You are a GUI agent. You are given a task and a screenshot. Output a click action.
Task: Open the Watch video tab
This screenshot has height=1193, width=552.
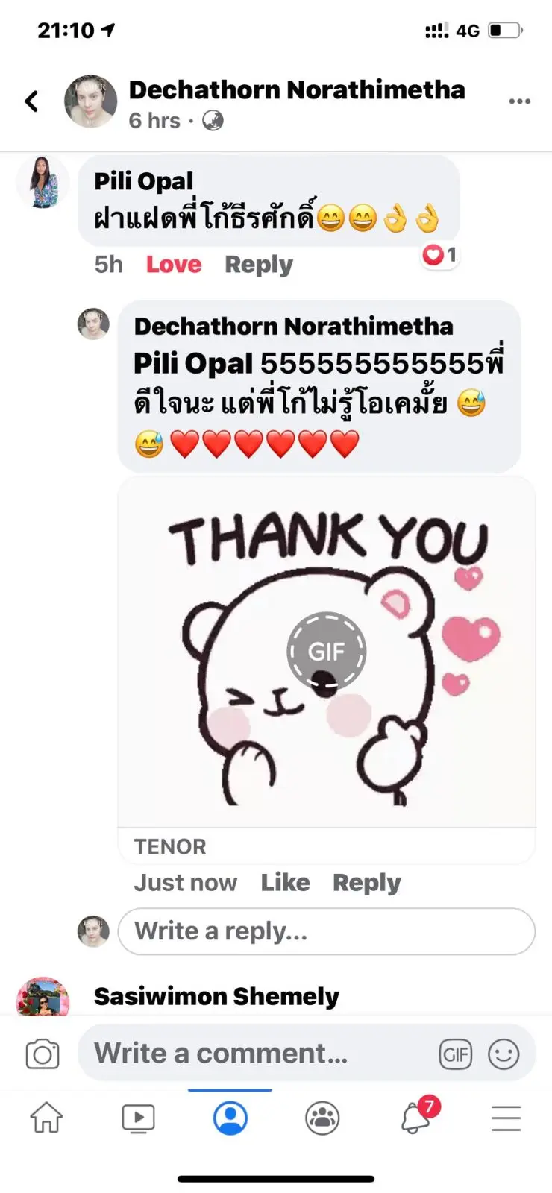pos(138,1118)
